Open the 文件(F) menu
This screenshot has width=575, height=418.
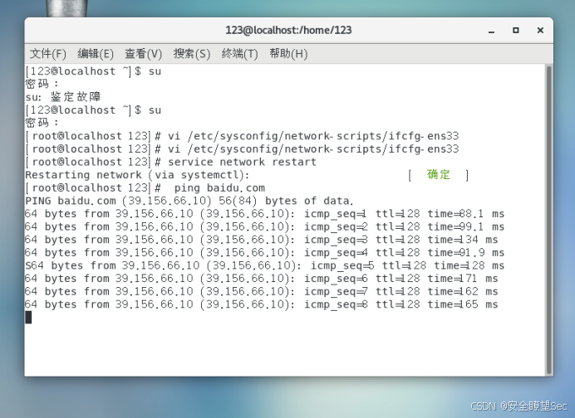pyautogui.click(x=47, y=54)
